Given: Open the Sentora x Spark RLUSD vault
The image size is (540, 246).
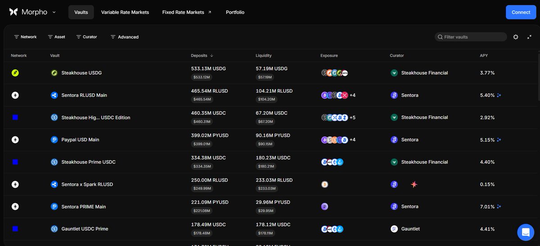Looking at the screenshot, I should [x=87, y=184].
